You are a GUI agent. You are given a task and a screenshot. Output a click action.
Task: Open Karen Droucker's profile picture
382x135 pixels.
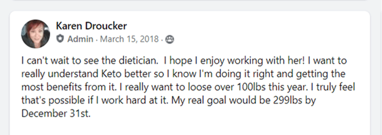pyautogui.click(x=35, y=34)
